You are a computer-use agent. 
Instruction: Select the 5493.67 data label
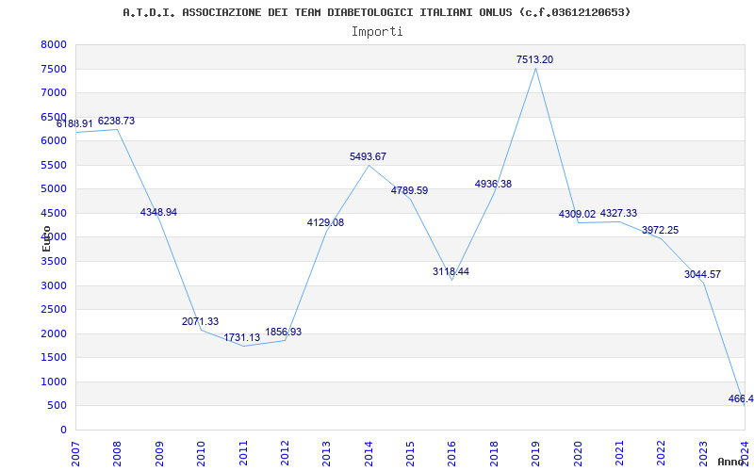tap(368, 156)
